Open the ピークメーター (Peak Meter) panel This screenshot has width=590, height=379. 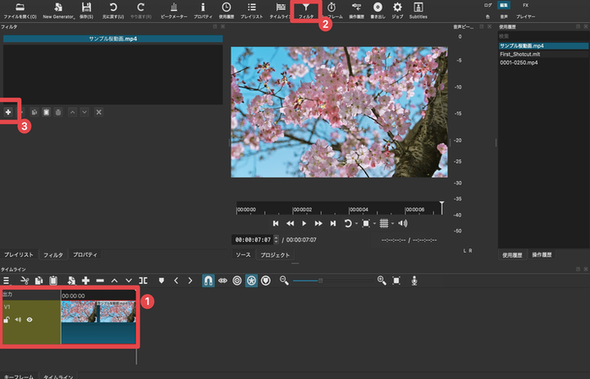174,10
